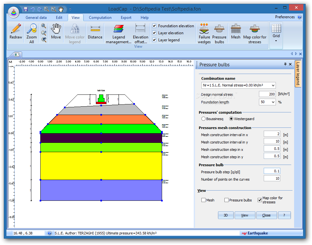312x245 pixels.
Task: Click the bottom small zoom magnifier icon
Action: coord(44,40)
